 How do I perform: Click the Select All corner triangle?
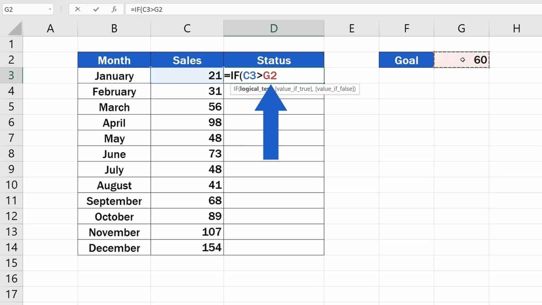pyautogui.click(x=14, y=28)
